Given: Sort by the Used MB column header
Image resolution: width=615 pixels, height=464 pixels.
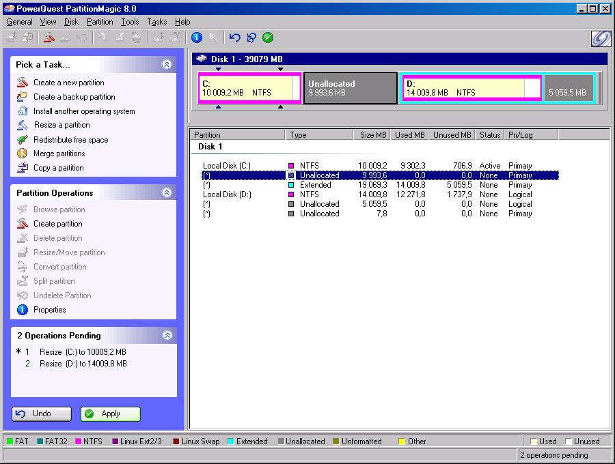Looking at the screenshot, I should pos(409,134).
